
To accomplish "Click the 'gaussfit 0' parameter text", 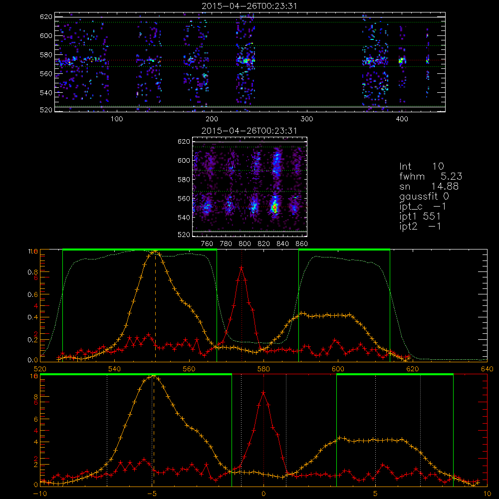I will click(424, 196).
